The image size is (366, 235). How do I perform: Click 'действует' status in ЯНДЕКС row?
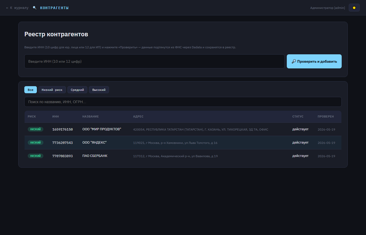[x=300, y=143]
